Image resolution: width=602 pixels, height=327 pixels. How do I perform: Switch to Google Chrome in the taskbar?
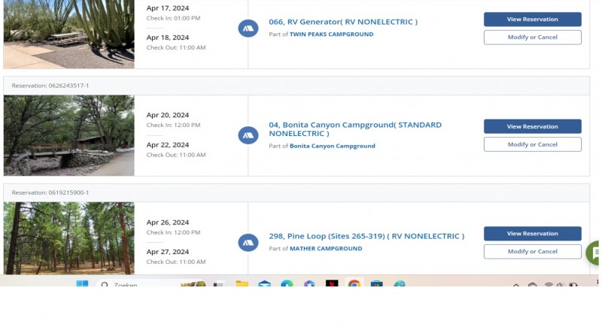354,285
